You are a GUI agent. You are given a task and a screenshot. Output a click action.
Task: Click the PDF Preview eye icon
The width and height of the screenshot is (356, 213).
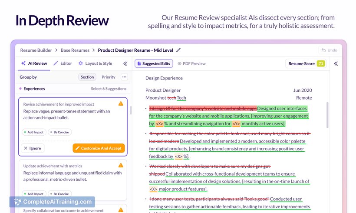click(179, 63)
